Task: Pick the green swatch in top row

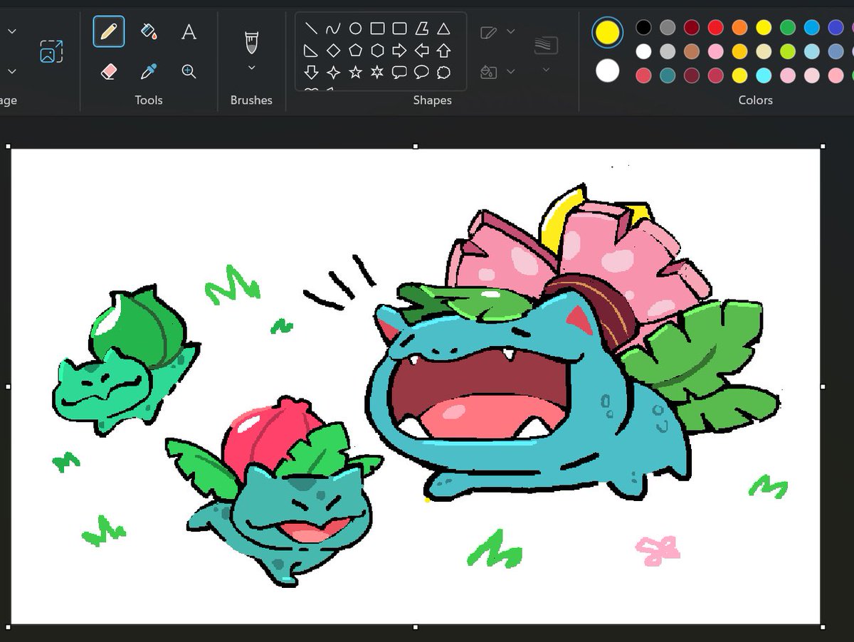Action: 788,28
